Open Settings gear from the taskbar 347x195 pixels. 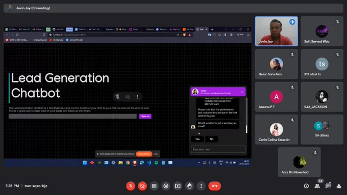[x=113, y=163]
